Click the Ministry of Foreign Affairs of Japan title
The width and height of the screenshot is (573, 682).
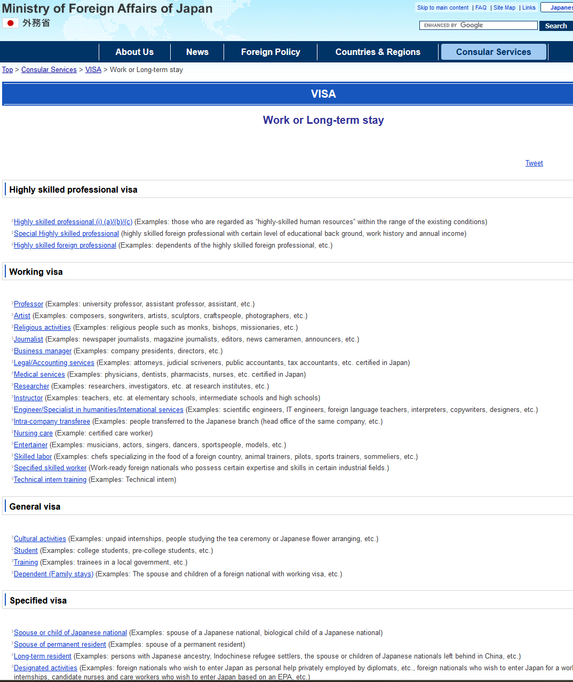107,9
